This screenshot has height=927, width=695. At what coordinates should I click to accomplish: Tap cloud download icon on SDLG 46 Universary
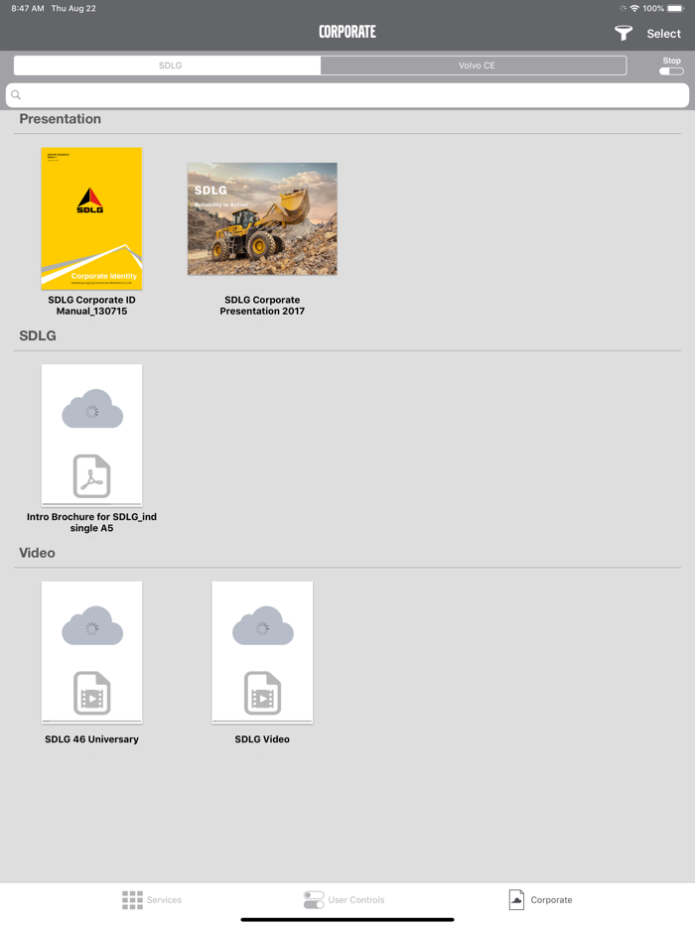pos(92,625)
